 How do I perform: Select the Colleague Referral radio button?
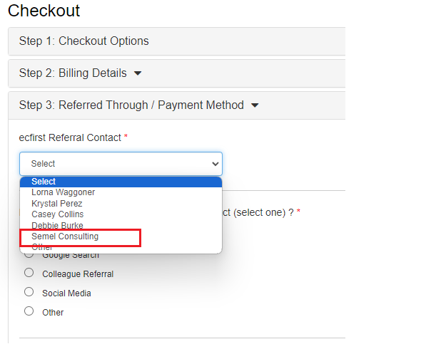[29, 273]
